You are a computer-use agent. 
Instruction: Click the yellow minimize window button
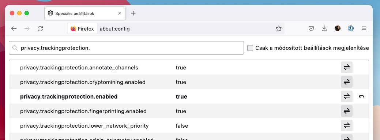click(19, 13)
